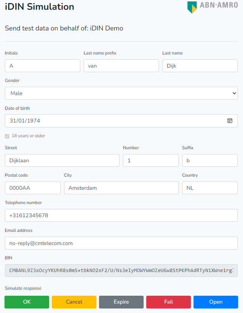Click the Email address label

pyautogui.click(x=18, y=230)
